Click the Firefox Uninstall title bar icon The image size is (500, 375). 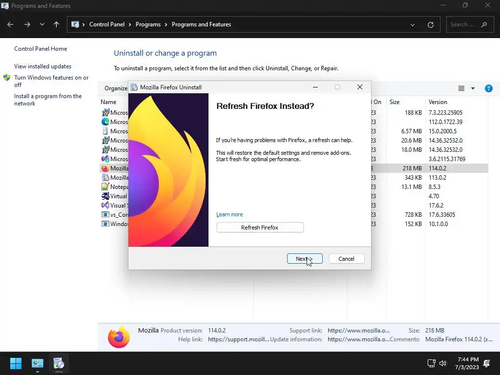click(134, 87)
